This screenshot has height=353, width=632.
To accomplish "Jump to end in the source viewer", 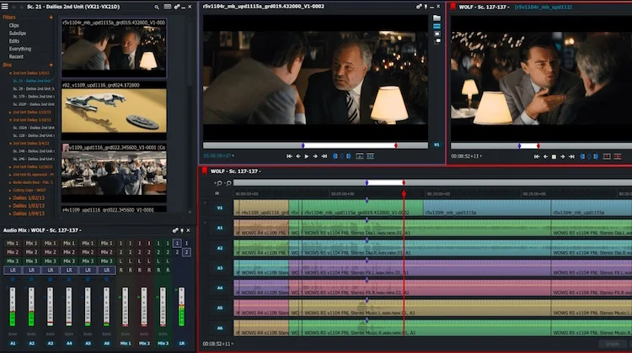I will pos(324,156).
